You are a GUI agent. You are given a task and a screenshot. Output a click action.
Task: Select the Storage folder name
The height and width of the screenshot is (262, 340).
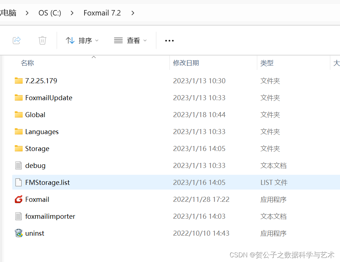pos(37,149)
